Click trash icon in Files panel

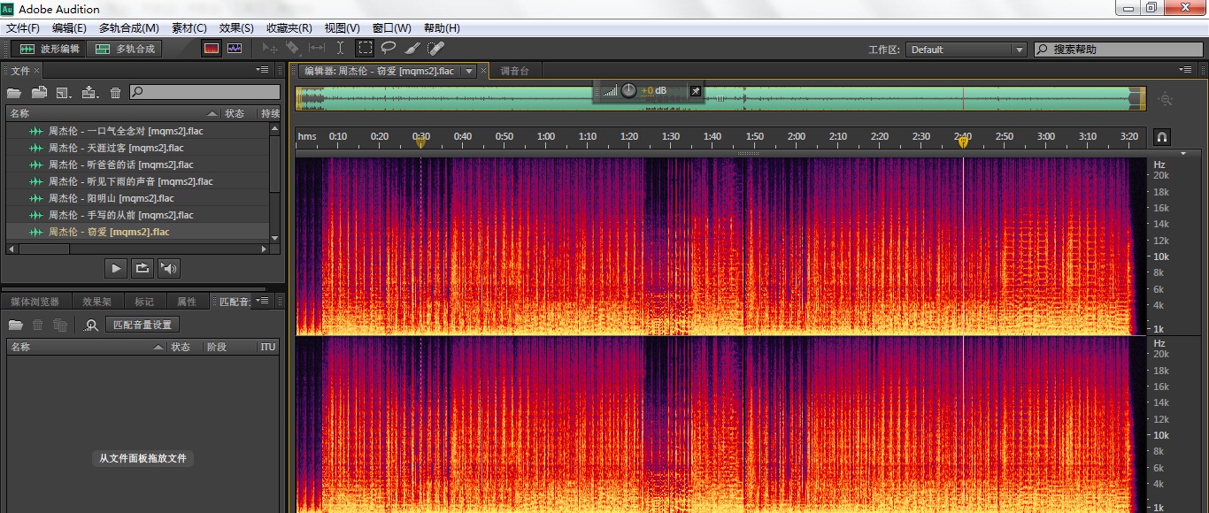(x=115, y=92)
